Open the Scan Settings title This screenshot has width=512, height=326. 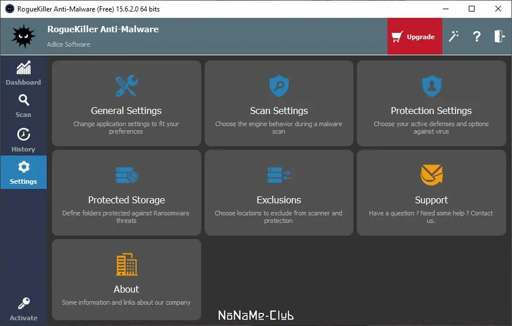[x=279, y=111]
